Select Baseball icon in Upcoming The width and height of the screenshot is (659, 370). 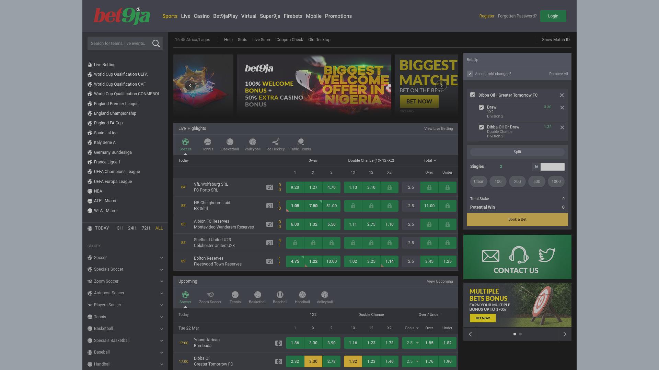click(280, 295)
